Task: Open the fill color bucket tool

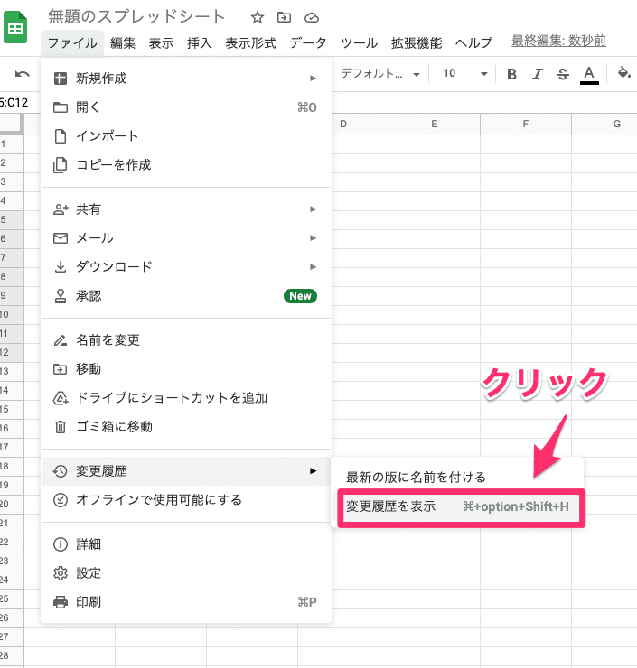Action: click(x=623, y=74)
